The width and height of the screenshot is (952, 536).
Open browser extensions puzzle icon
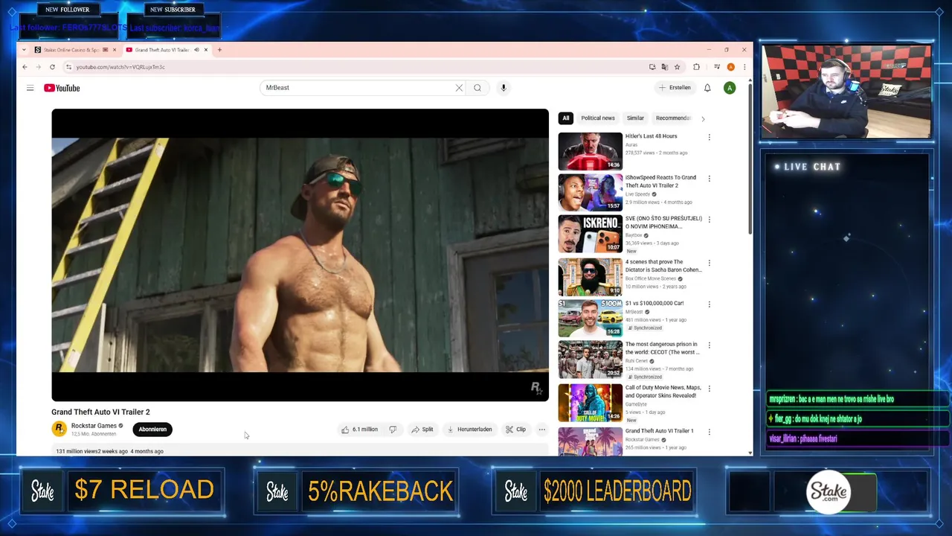click(696, 67)
